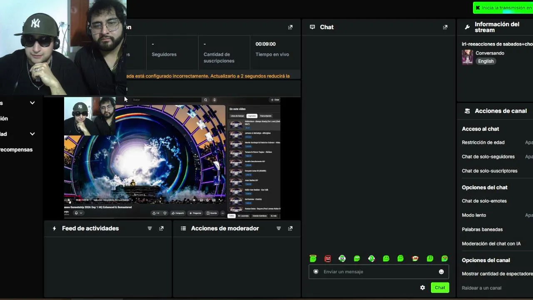Pop out the Acciones de moderador panel

pyautogui.click(x=290, y=228)
